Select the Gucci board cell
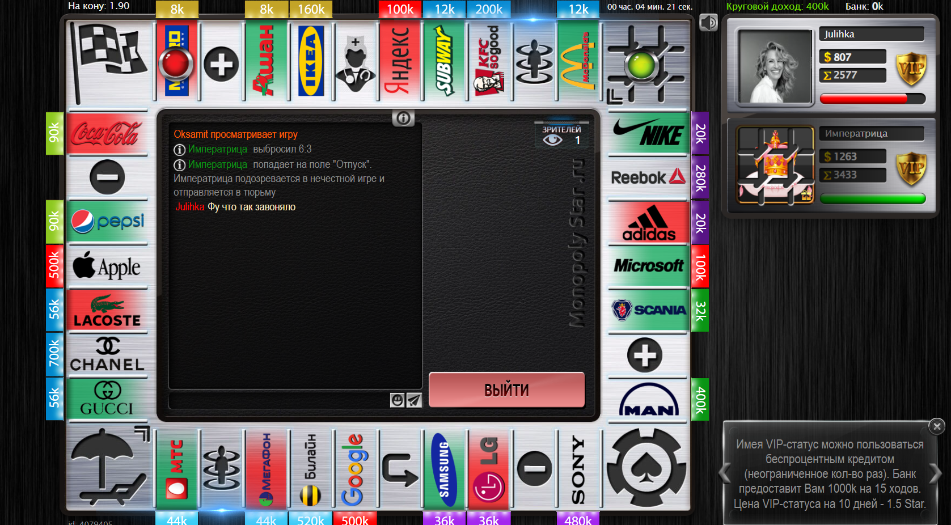The height and width of the screenshot is (525, 951). (x=107, y=399)
